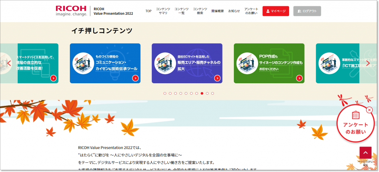379x172 pixels.
Task: Close the floating アンケート bubble with X
Action: pyautogui.click(x=369, y=110)
